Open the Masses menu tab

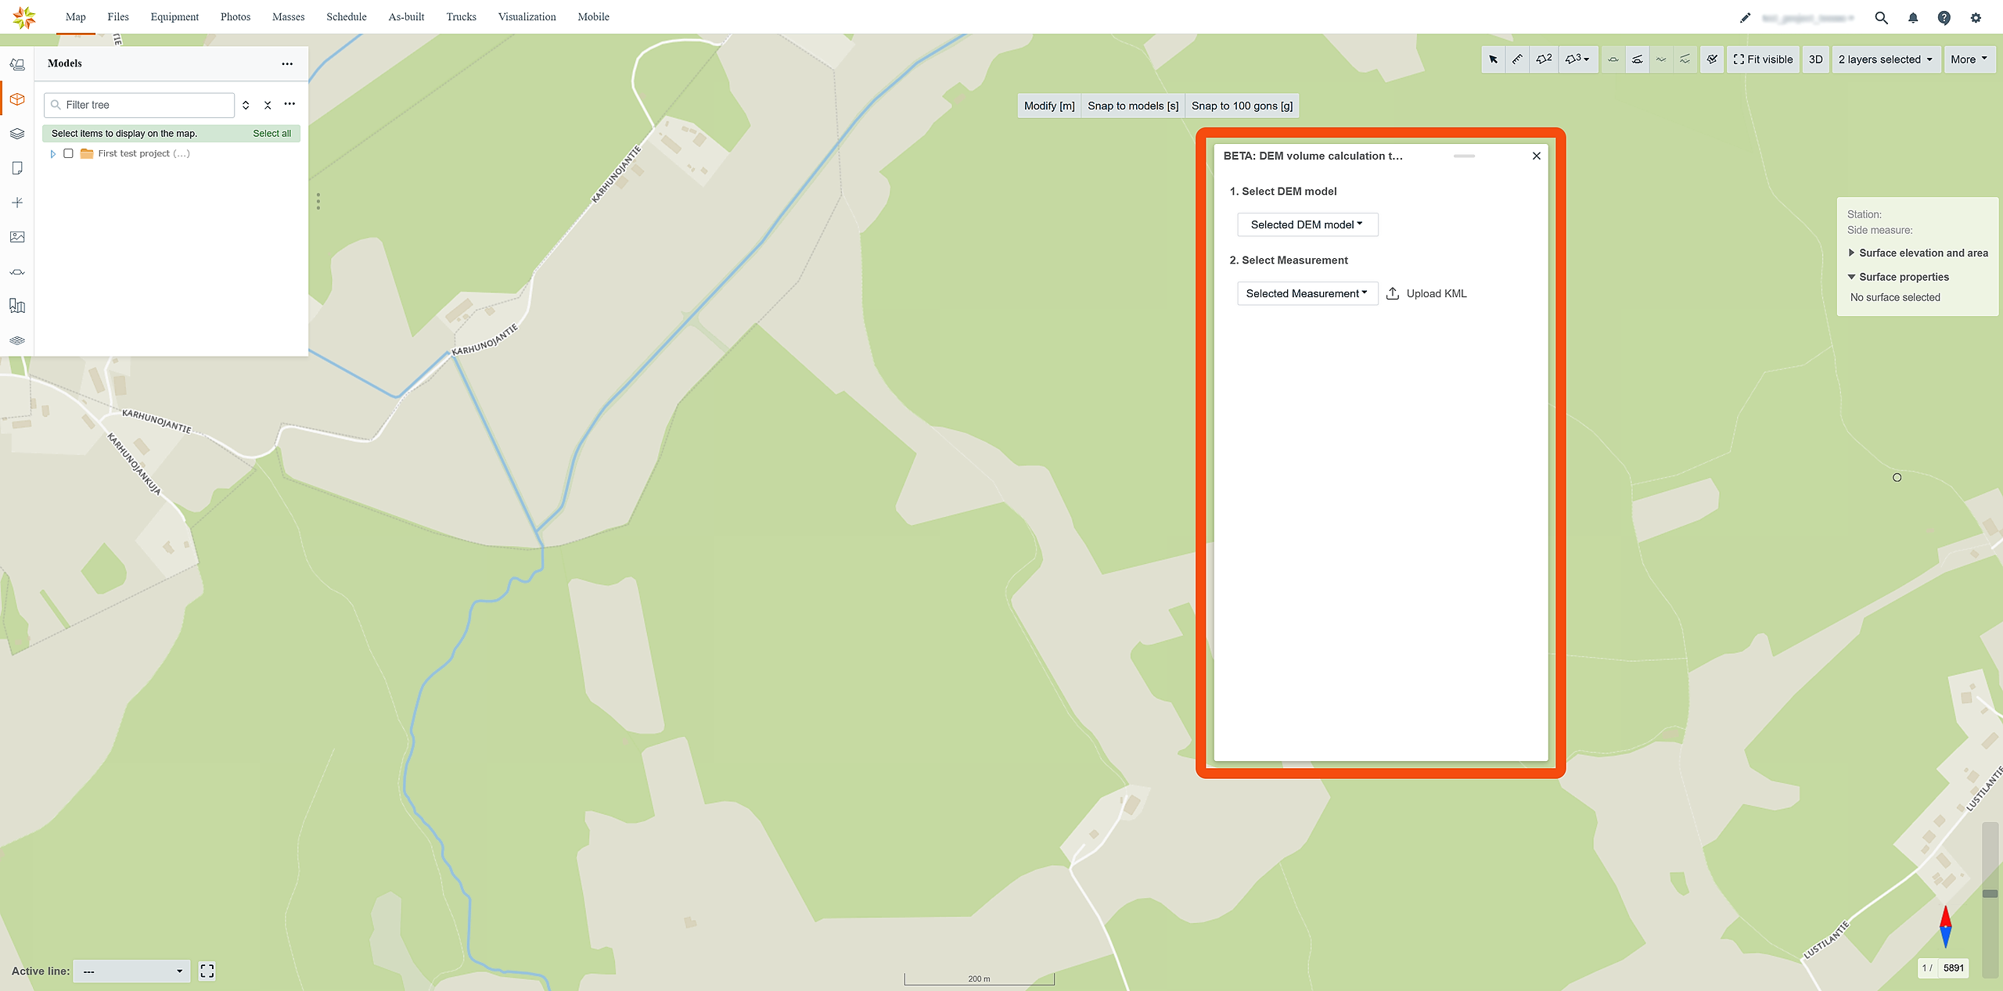coord(288,16)
